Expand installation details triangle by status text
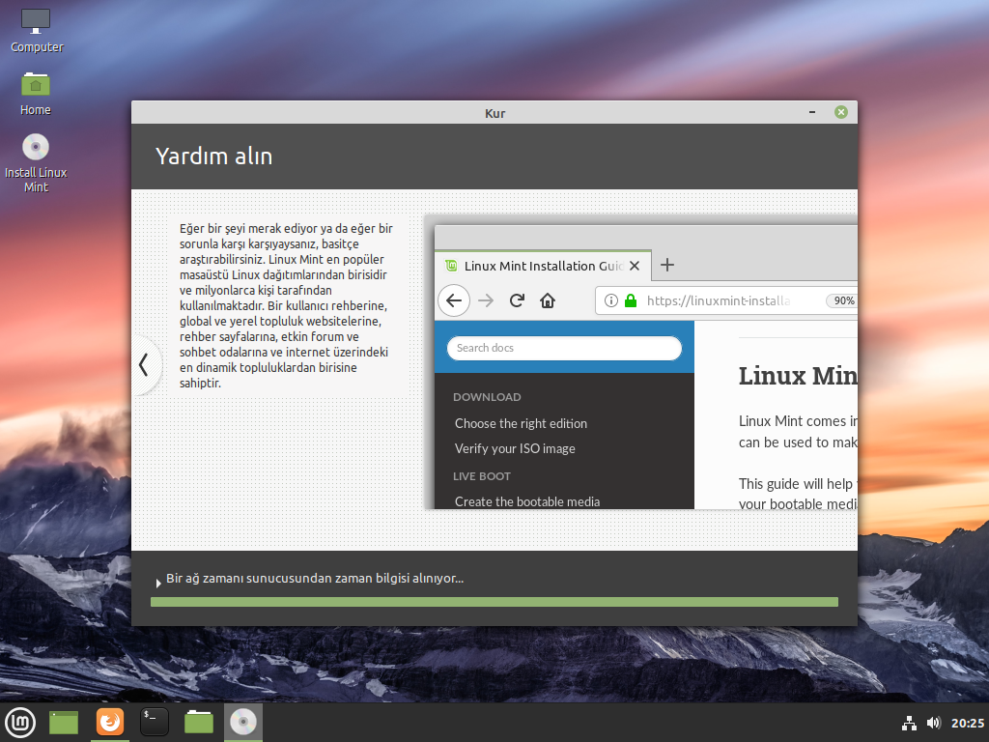The height and width of the screenshot is (742, 989). coord(157,584)
